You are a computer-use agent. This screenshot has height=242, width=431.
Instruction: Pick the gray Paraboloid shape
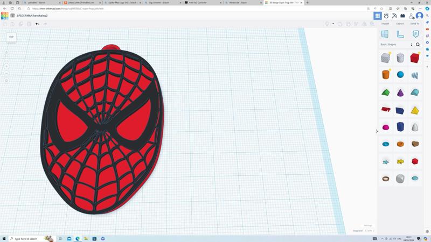coord(415,127)
